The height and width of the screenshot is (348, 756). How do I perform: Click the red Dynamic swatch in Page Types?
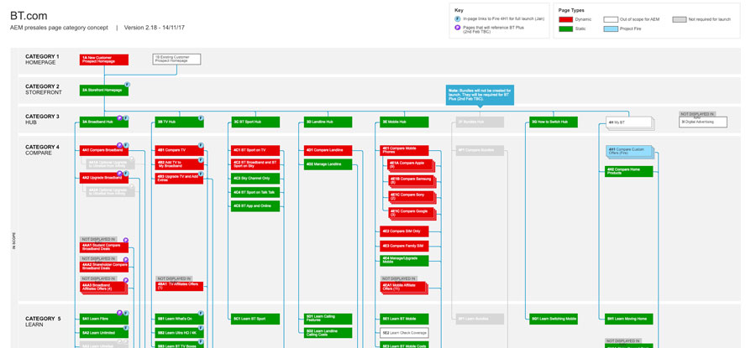coord(566,19)
